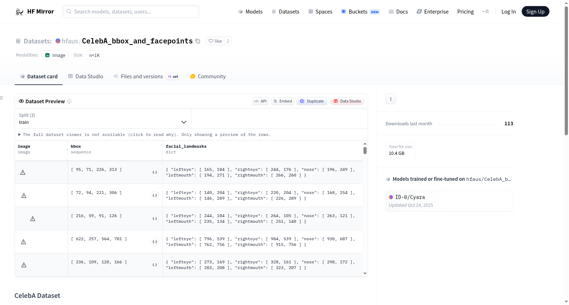Image resolution: width=569 pixels, height=305 pixels.
Task: Click the bbox column header
Action: coord(115,151)
